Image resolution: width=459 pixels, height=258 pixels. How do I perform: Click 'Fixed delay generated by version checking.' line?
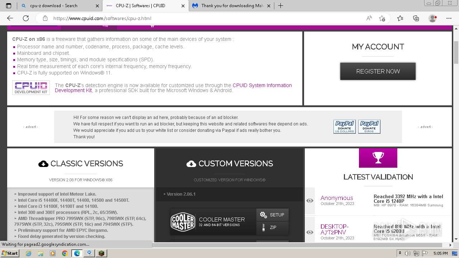coord(62,236)
